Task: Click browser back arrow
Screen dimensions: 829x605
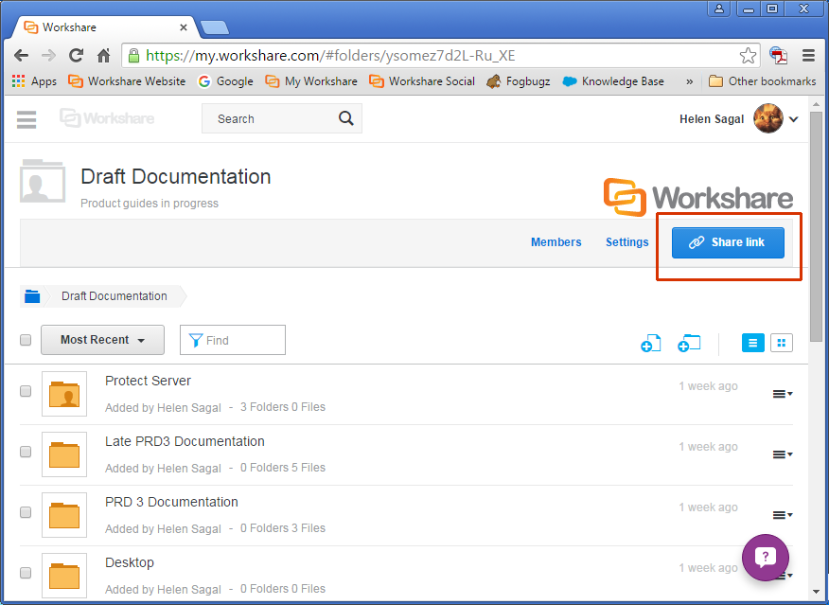Action: [x=21, y=56]
